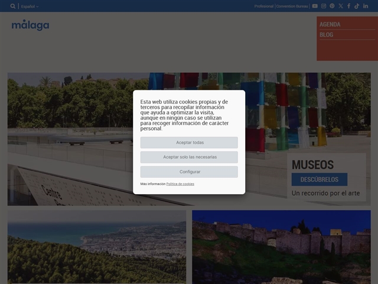The image size is (378, 284).
Task: Open the X (Twitter) icon
Action: pyautogui.click(x=340, y=6)
